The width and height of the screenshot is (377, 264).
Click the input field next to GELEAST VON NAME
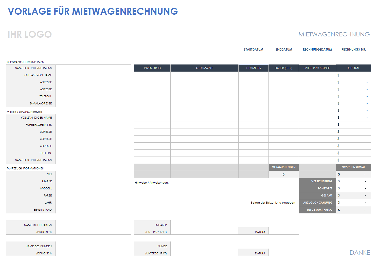(93, 75)
